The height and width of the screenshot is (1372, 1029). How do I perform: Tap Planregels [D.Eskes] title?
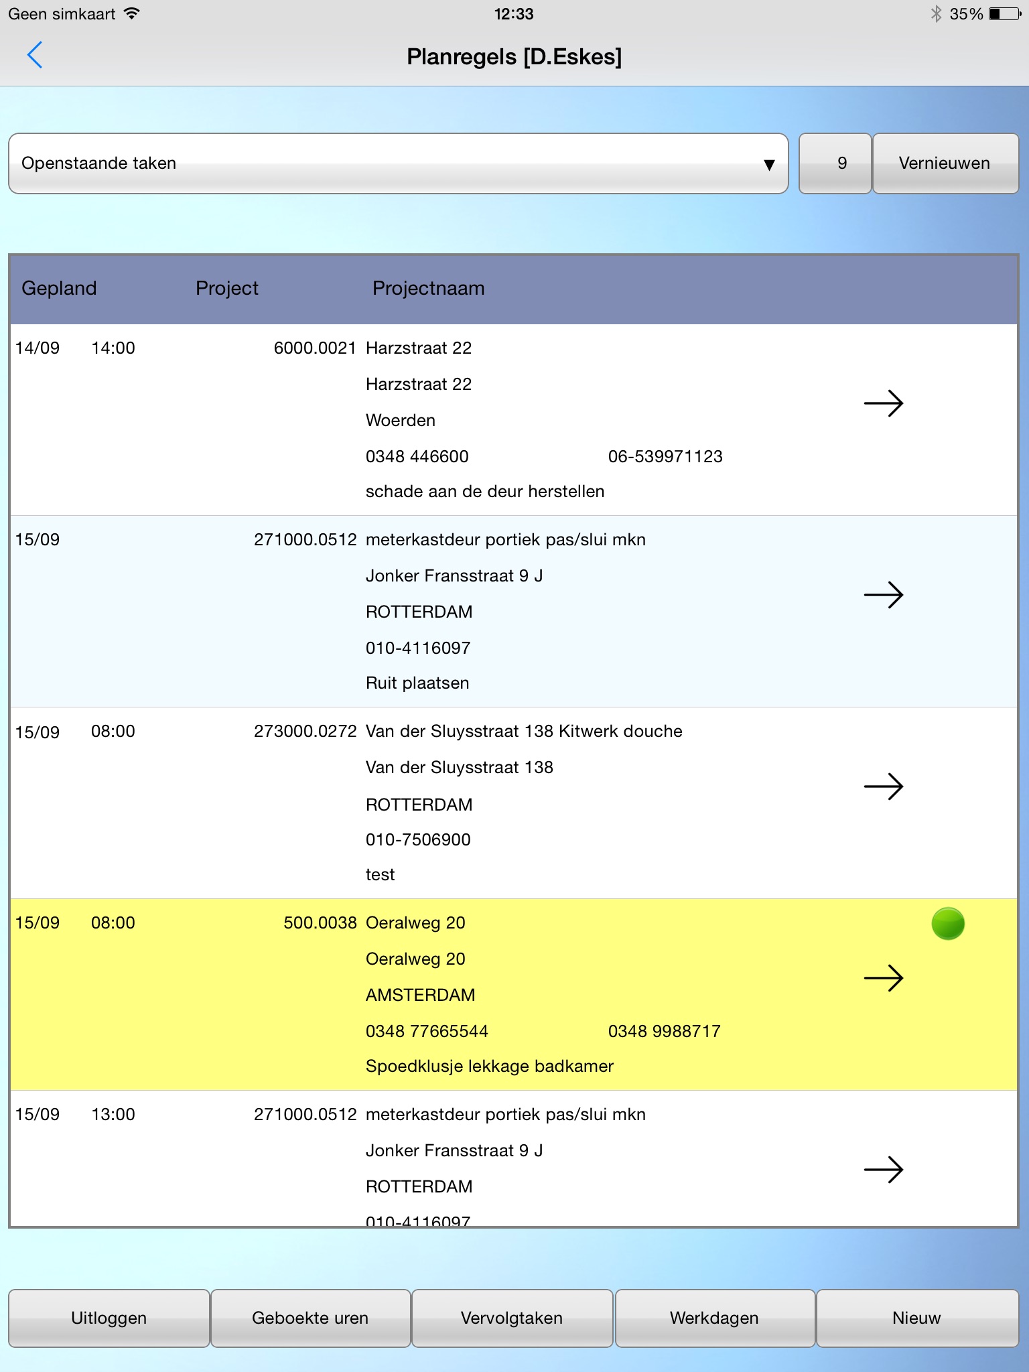click(x=514, y=57)
